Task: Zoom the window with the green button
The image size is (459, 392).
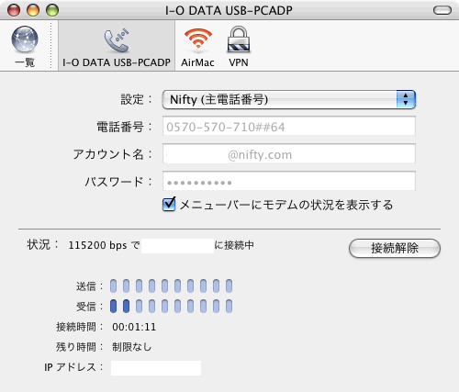Action: (52, 10)
